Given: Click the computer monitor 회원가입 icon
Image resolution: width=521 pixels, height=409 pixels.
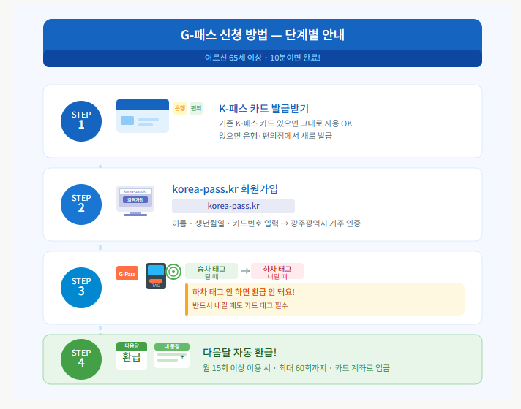Looking at the screenshot, I should pos(135,201).
